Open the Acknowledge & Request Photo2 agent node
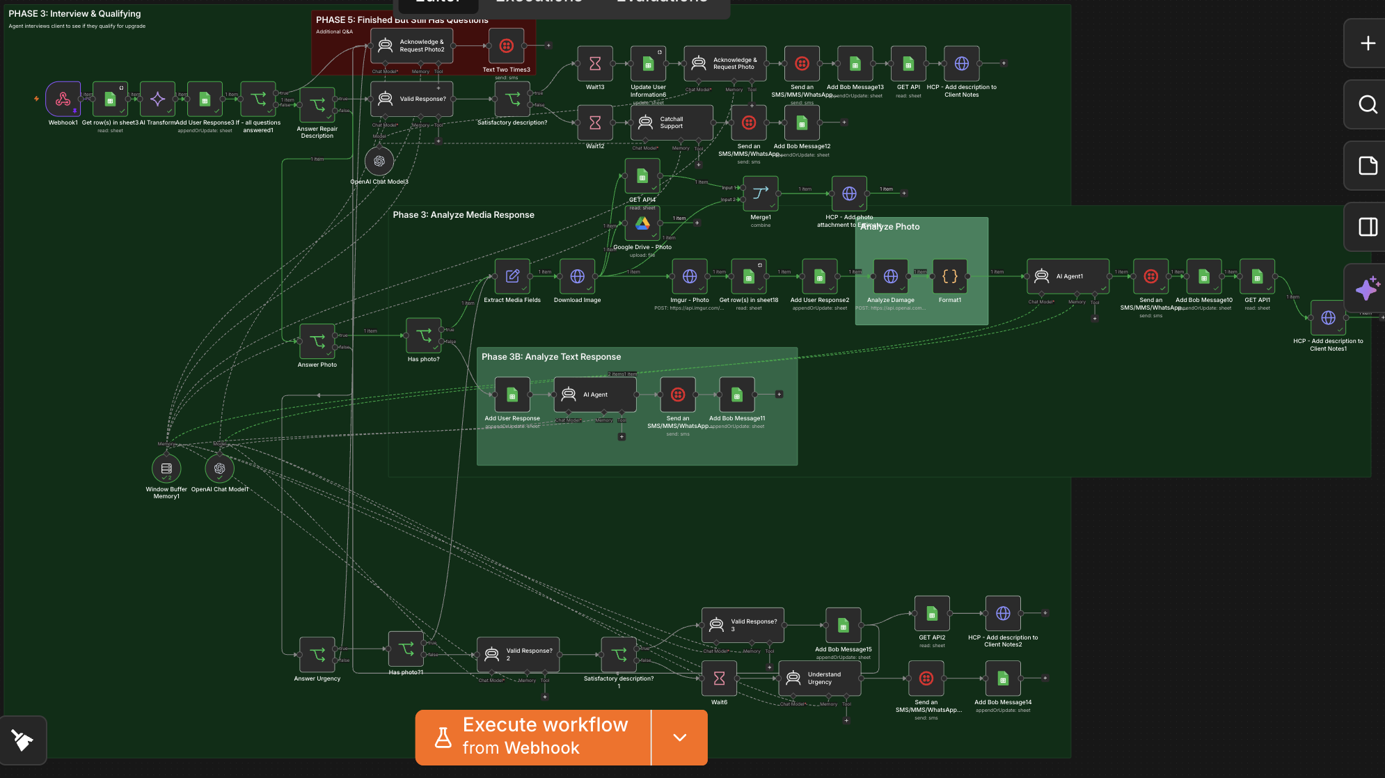This screenshot has width=1385, height=778. click(412, 46)
